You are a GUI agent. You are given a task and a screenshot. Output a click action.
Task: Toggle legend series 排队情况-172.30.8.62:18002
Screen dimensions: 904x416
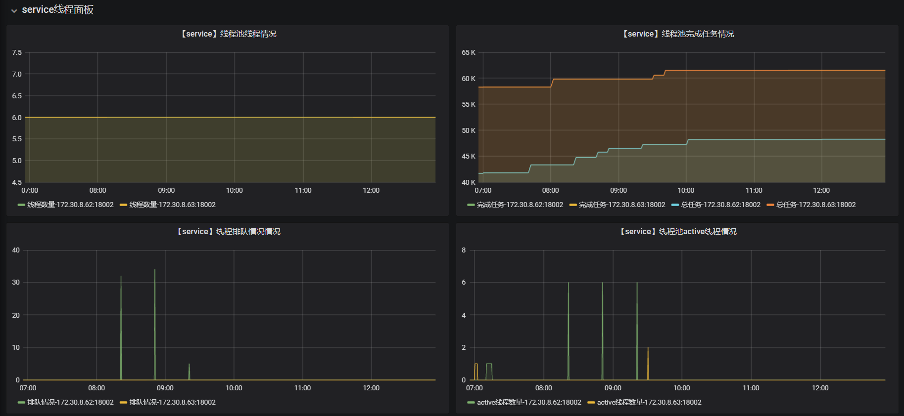pyautogui.click(x=70, y=402)
